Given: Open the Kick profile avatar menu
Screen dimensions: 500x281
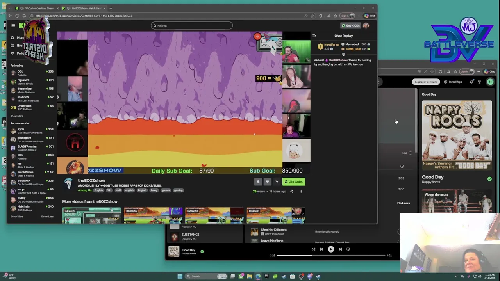Looking at the screenshot, I should click(366, 26).
